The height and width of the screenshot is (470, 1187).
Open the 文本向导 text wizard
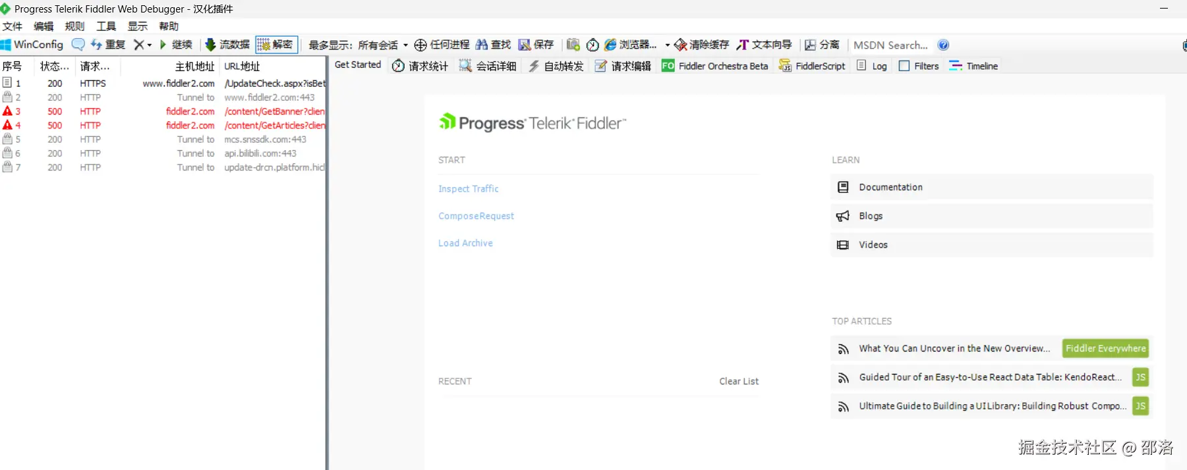(x=764, y=45)
